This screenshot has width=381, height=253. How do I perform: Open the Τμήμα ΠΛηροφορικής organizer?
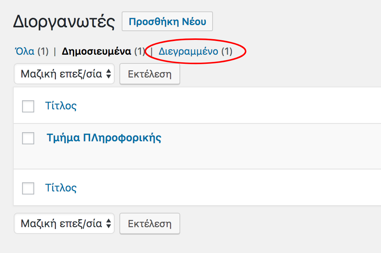coord(104,138)
